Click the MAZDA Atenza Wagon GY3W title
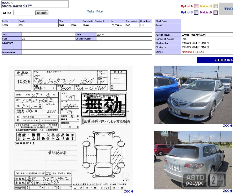This screenshot has width=233, height=194. tap(35, 4)
